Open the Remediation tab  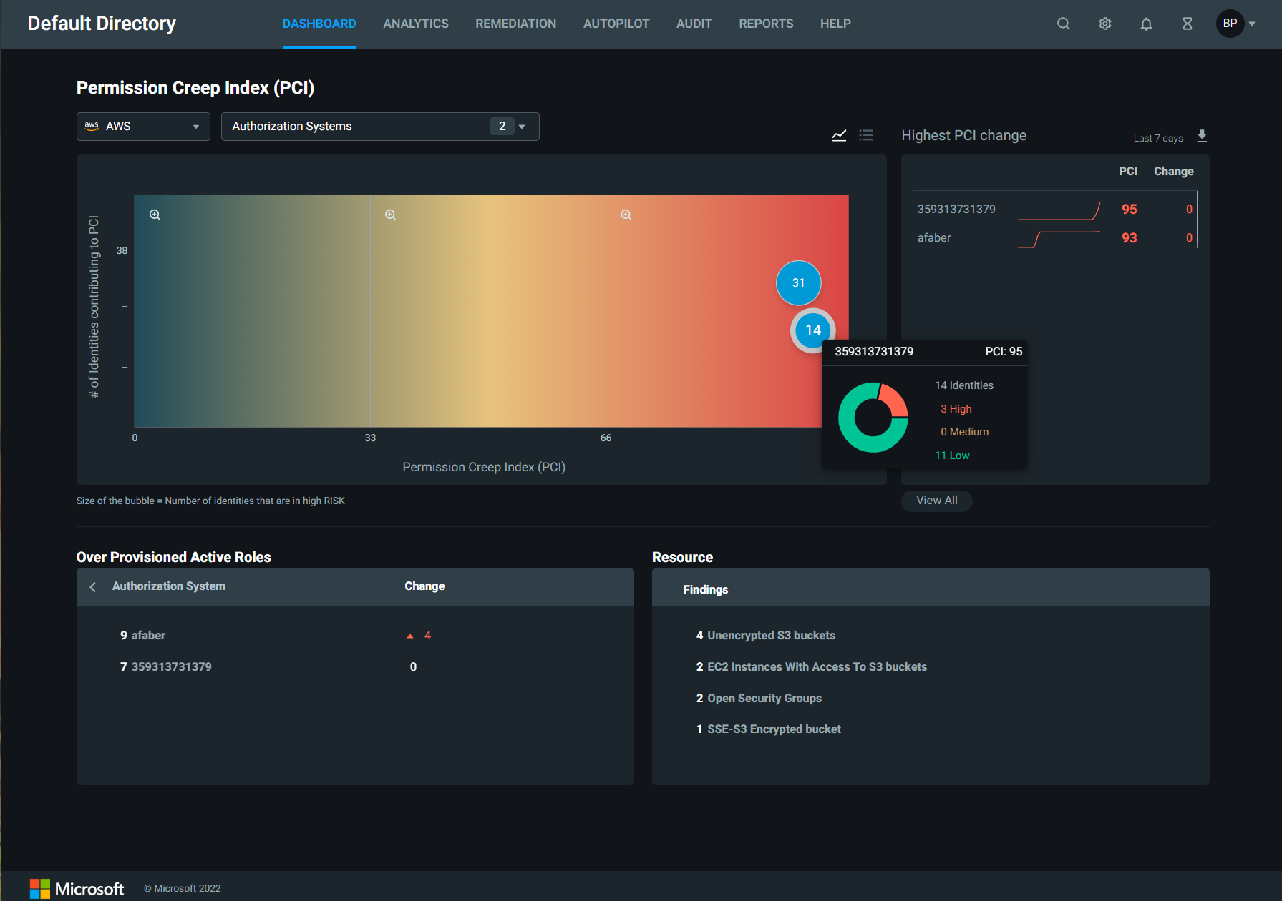tap(515, 24)
